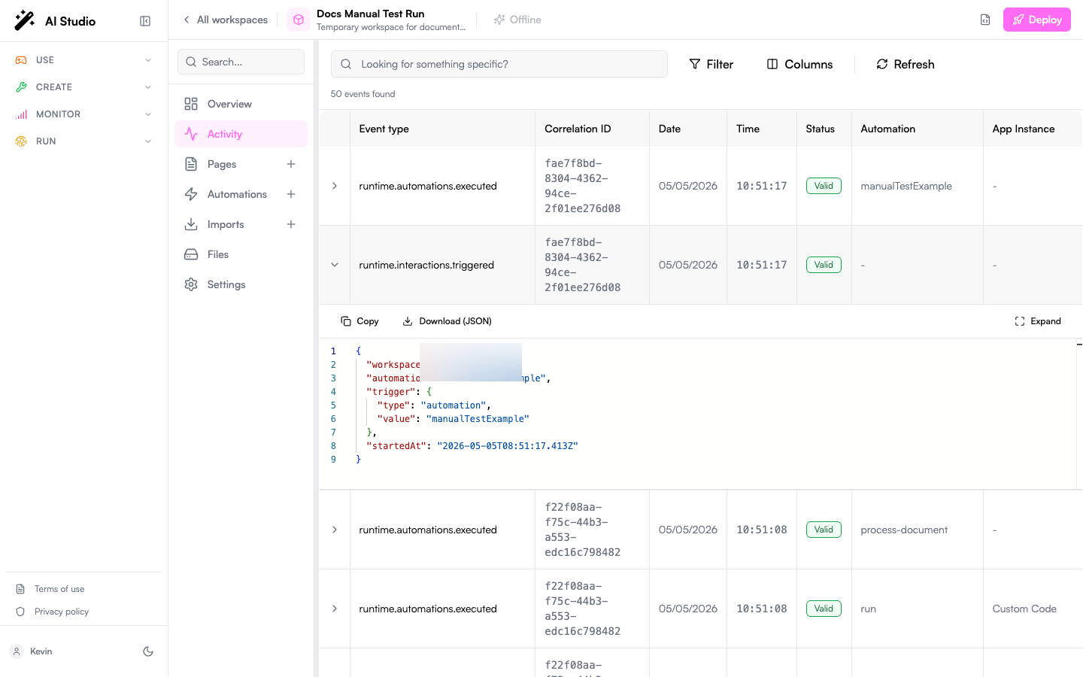The width and height of the screenshot is (1083, 677).
Task: Open the Imports section
Action: click(226, 224)
